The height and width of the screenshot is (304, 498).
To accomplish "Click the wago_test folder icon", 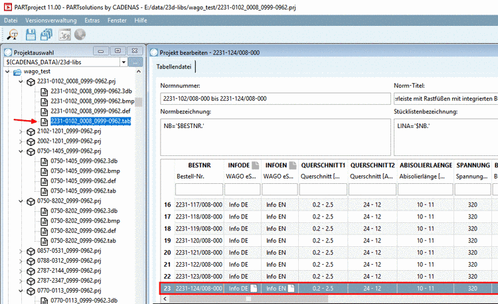I will (17, 72).
